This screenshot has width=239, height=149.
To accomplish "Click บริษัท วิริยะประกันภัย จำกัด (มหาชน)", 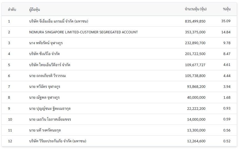I will pos(58,141).
